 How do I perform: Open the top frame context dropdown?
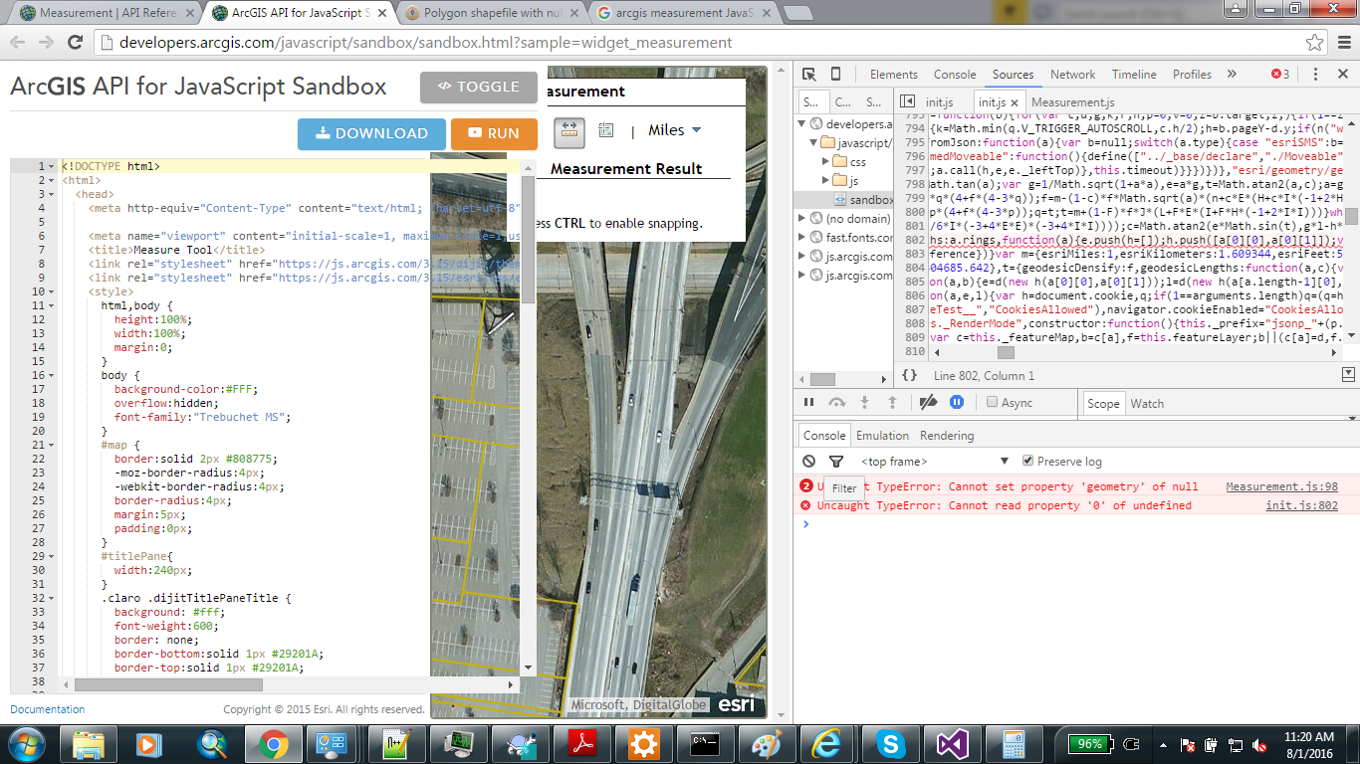tap(935, 462)
